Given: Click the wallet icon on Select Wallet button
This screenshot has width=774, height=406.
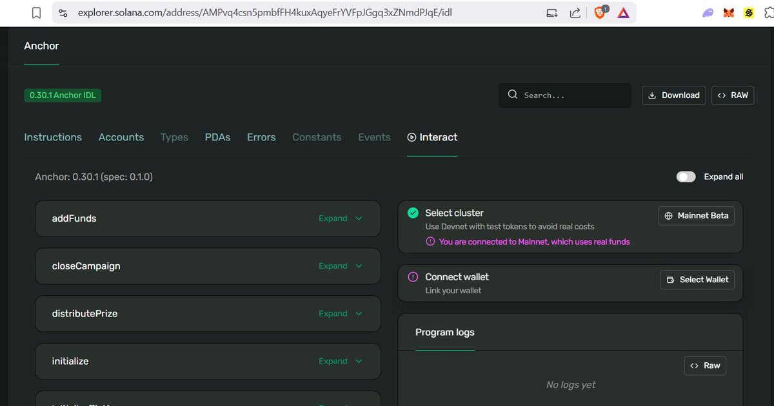Looking at the screenshot, I should click(670, 280).
